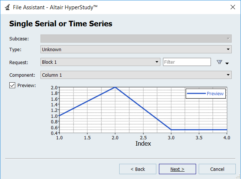Expand the Request dropdown showing Block 1
This screenshot has width=241, height=179.
pos(100,62)
